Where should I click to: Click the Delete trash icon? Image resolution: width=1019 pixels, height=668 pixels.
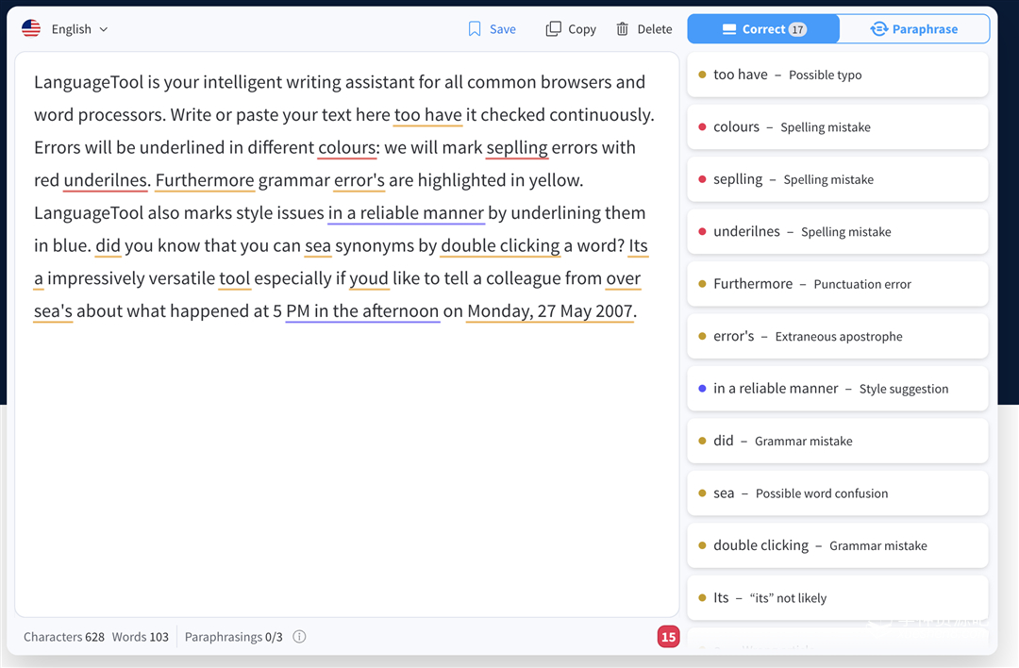[x=623, y=29]
